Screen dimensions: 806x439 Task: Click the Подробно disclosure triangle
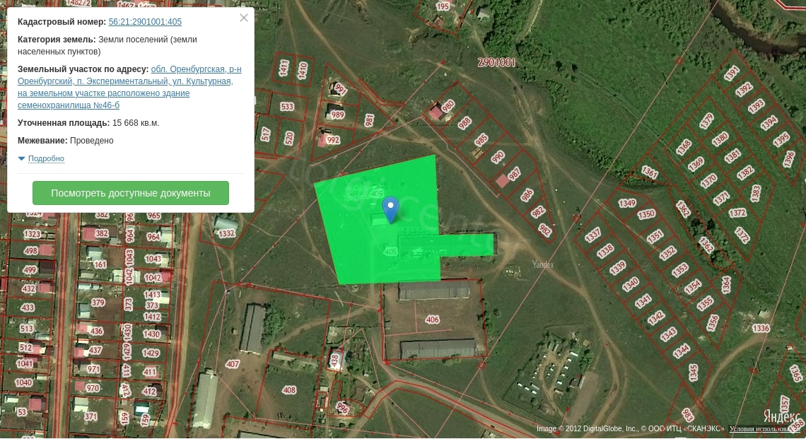(x=21, y=158)
